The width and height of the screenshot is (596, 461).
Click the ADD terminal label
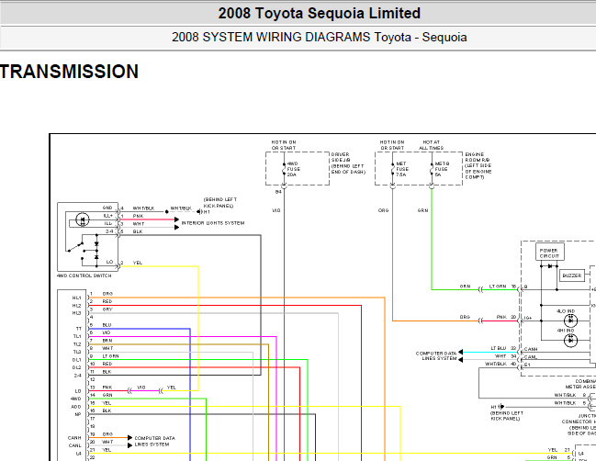pos(76,407)
